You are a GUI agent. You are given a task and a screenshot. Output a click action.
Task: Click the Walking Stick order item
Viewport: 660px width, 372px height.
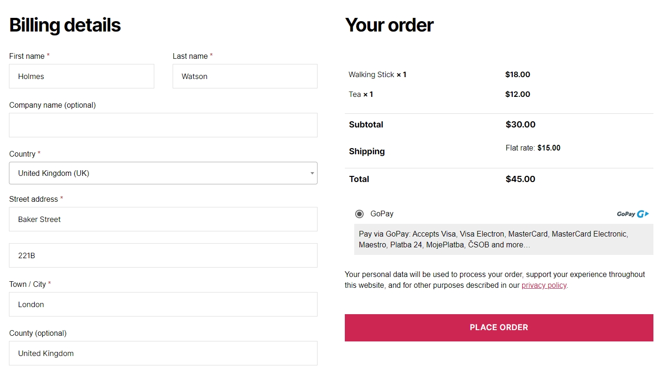377,74
